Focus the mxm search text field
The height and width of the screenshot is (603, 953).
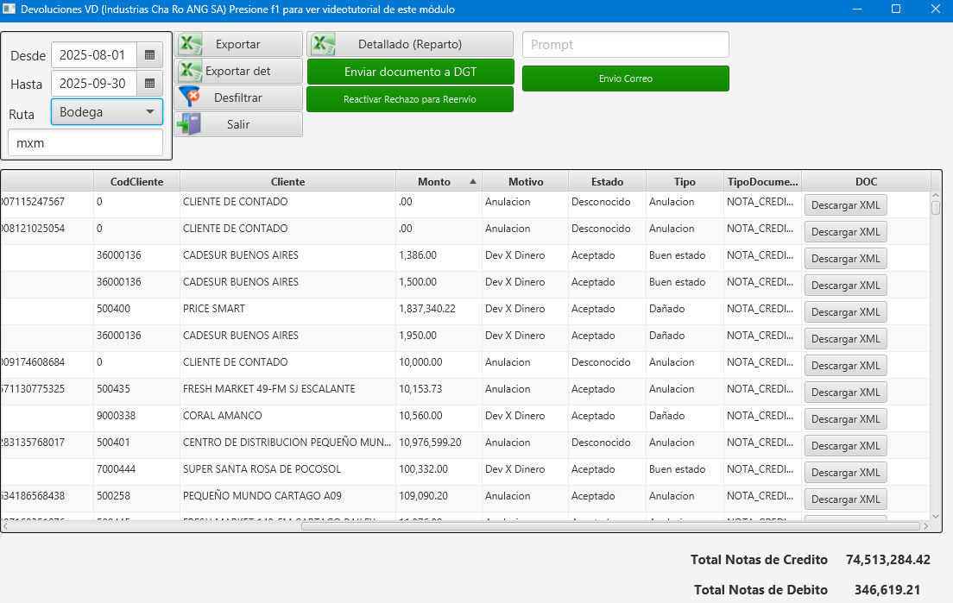pos(85,143)
